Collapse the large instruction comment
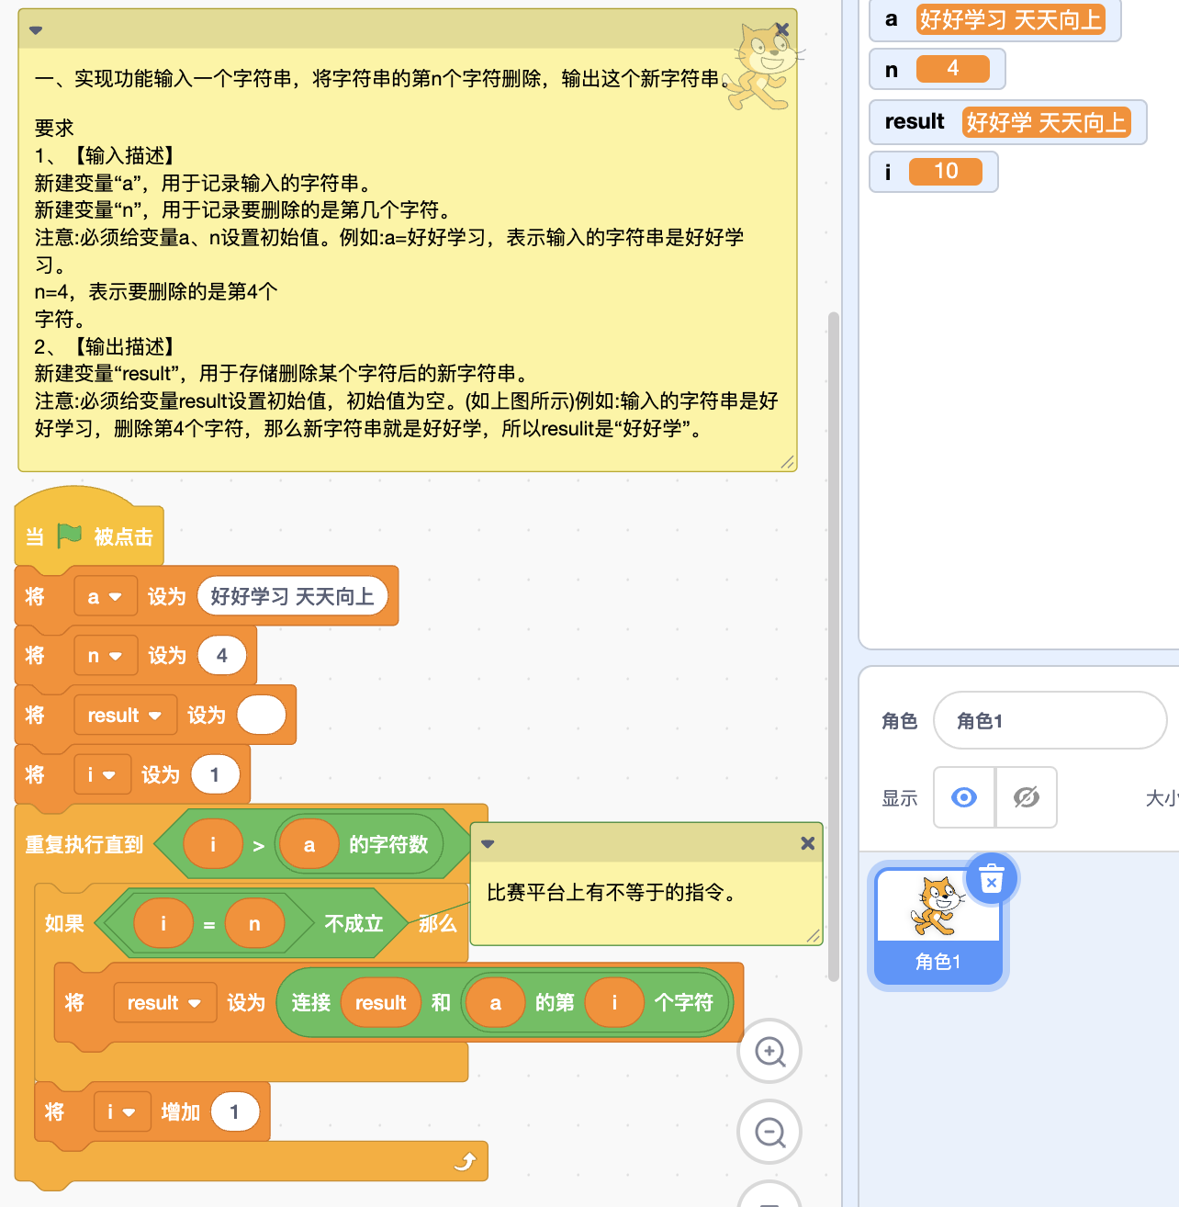Image resolution: width=1179 pixels, height=1207 pixels. [x=36, y=29]
